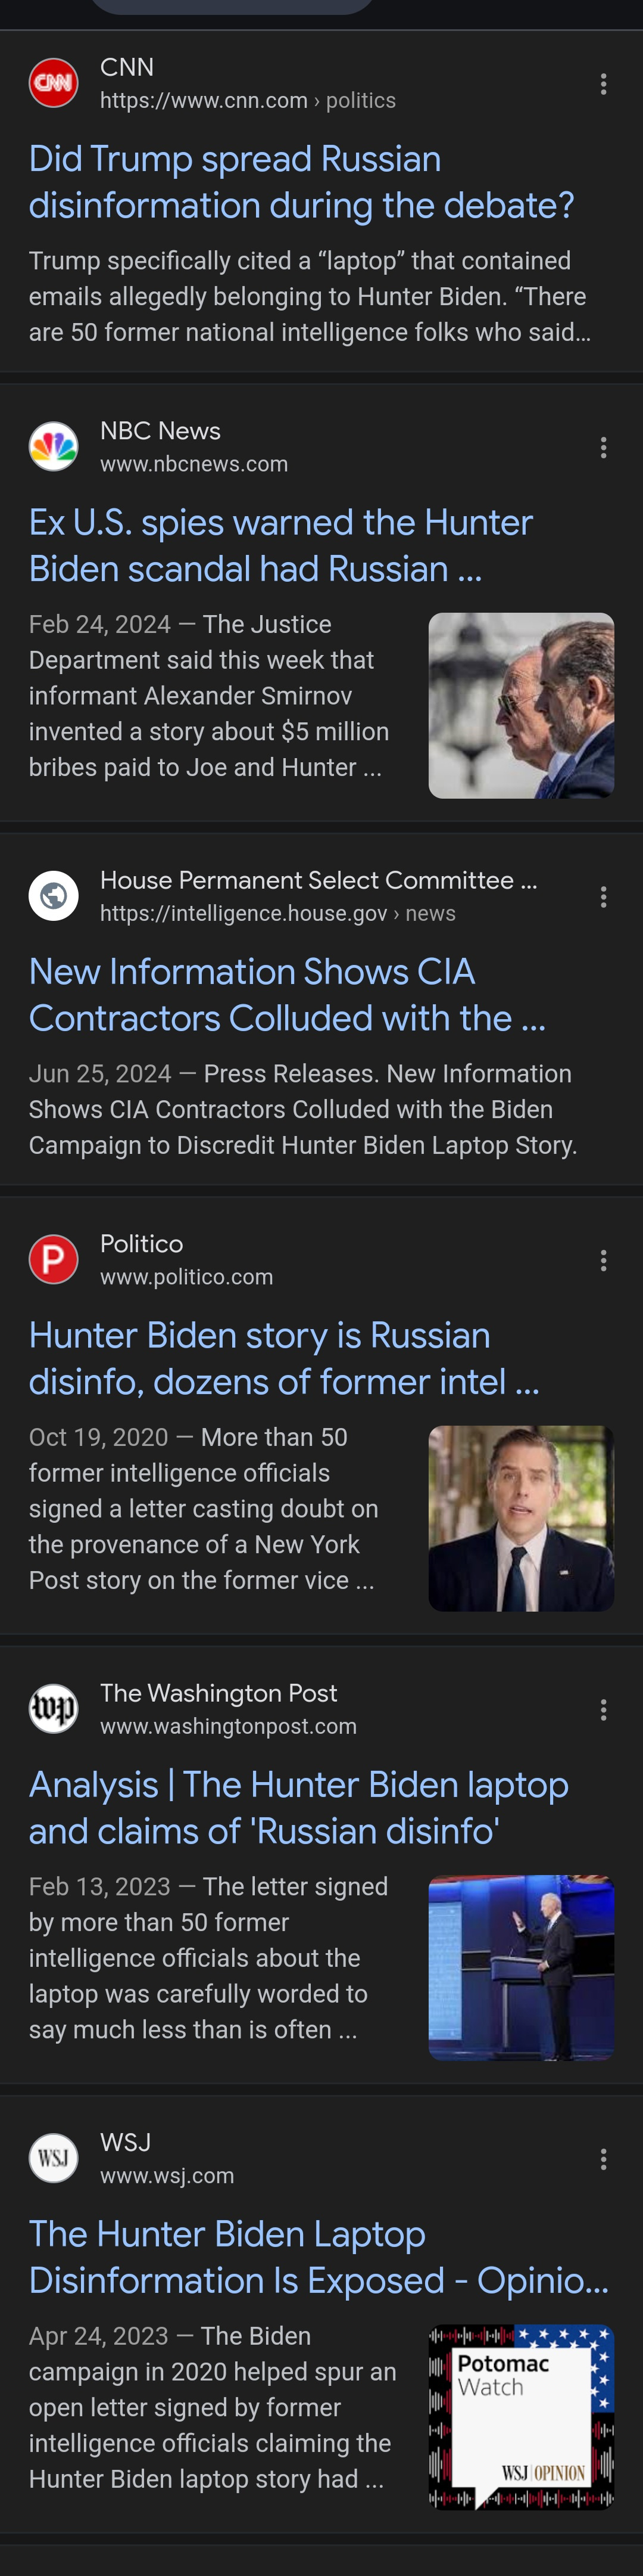Open 'New Information Shows CIA Contractors' link

coord(286,994)
